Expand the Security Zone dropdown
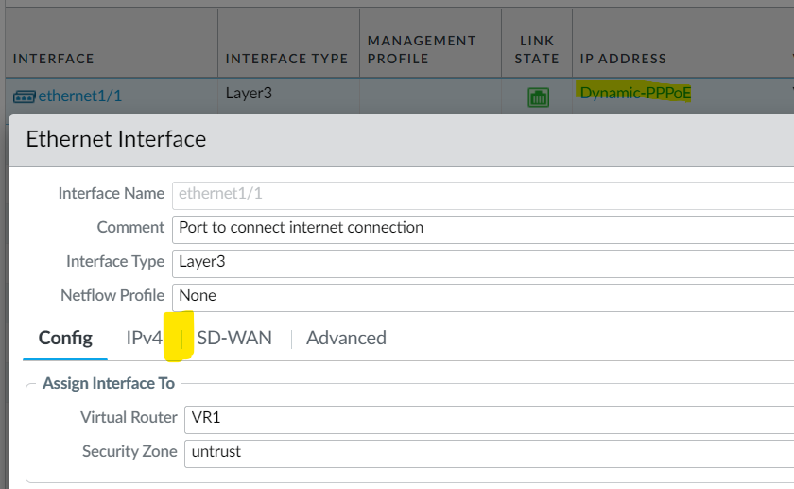794x489 pixels. [487, 451]
